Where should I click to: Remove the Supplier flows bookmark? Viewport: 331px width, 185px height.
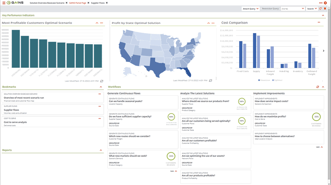100,106
